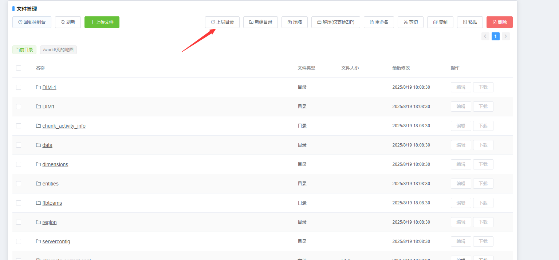Return via 回到控制台 button
Image resolution: width=559 pixels, height=260 pixels.
point(32,22)
